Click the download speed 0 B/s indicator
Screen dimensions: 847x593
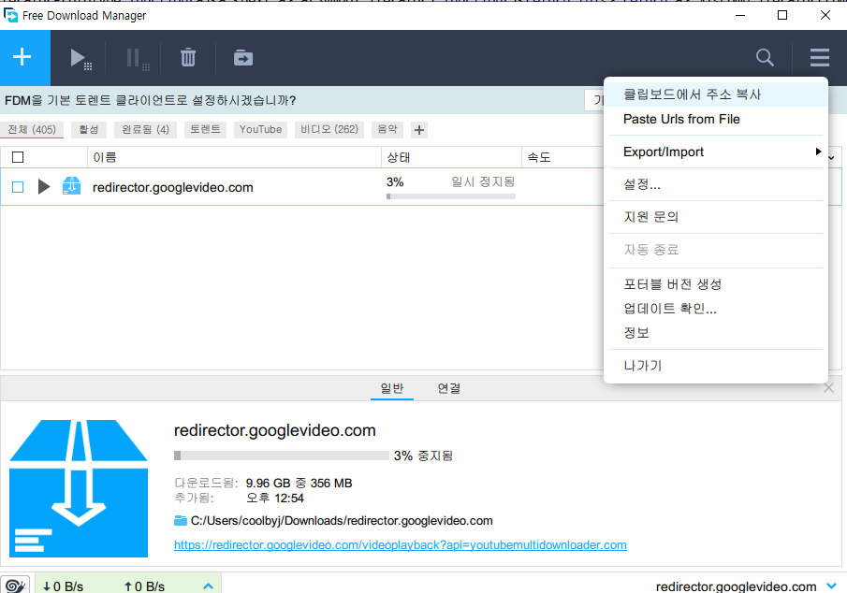64,586
